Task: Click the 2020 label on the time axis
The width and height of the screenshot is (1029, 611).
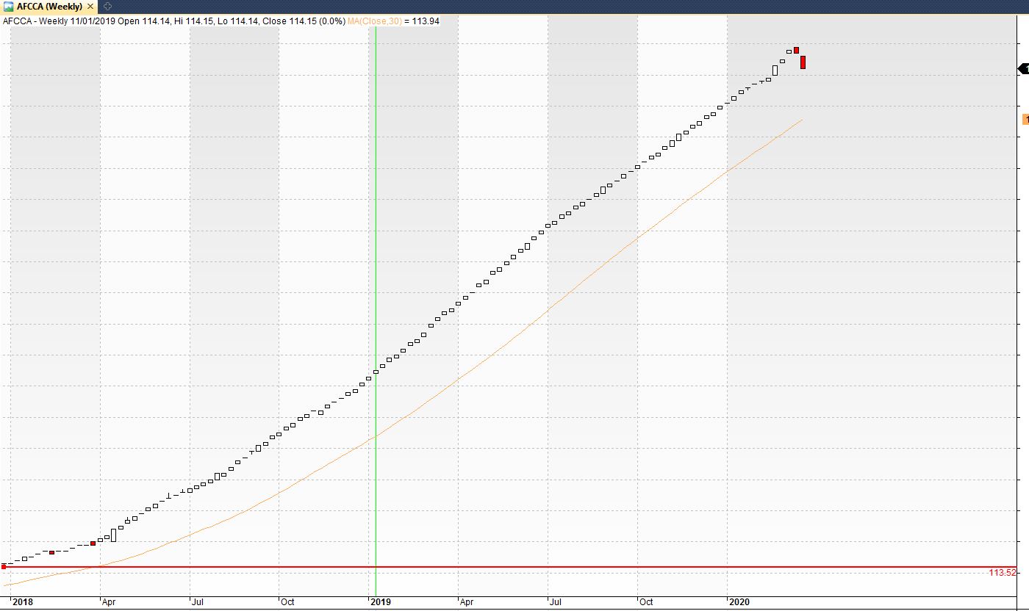Action: tap(739, 602)
